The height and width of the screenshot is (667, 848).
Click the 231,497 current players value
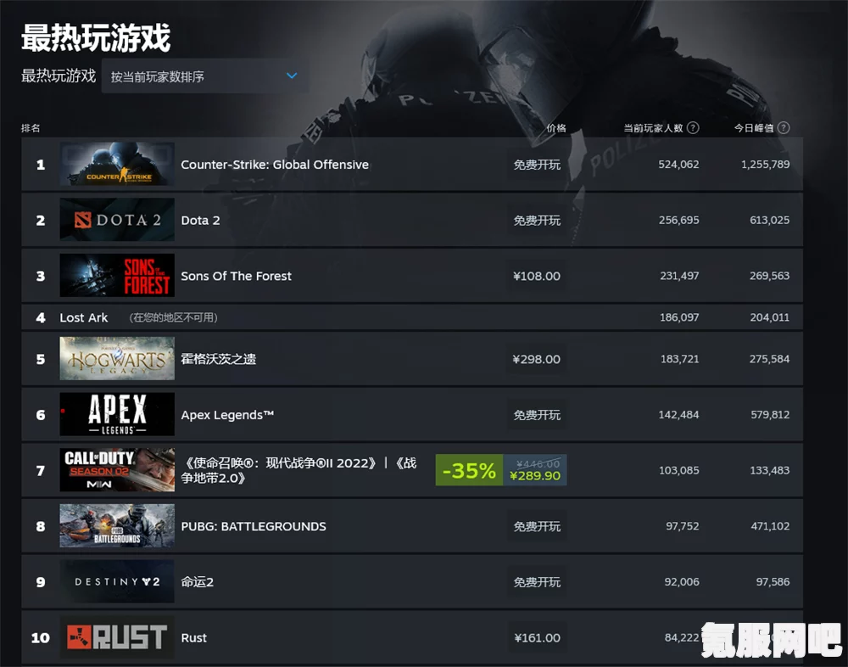679,276
